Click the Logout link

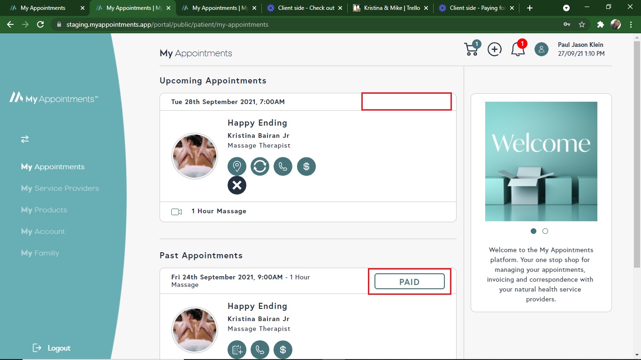point(52,348)
